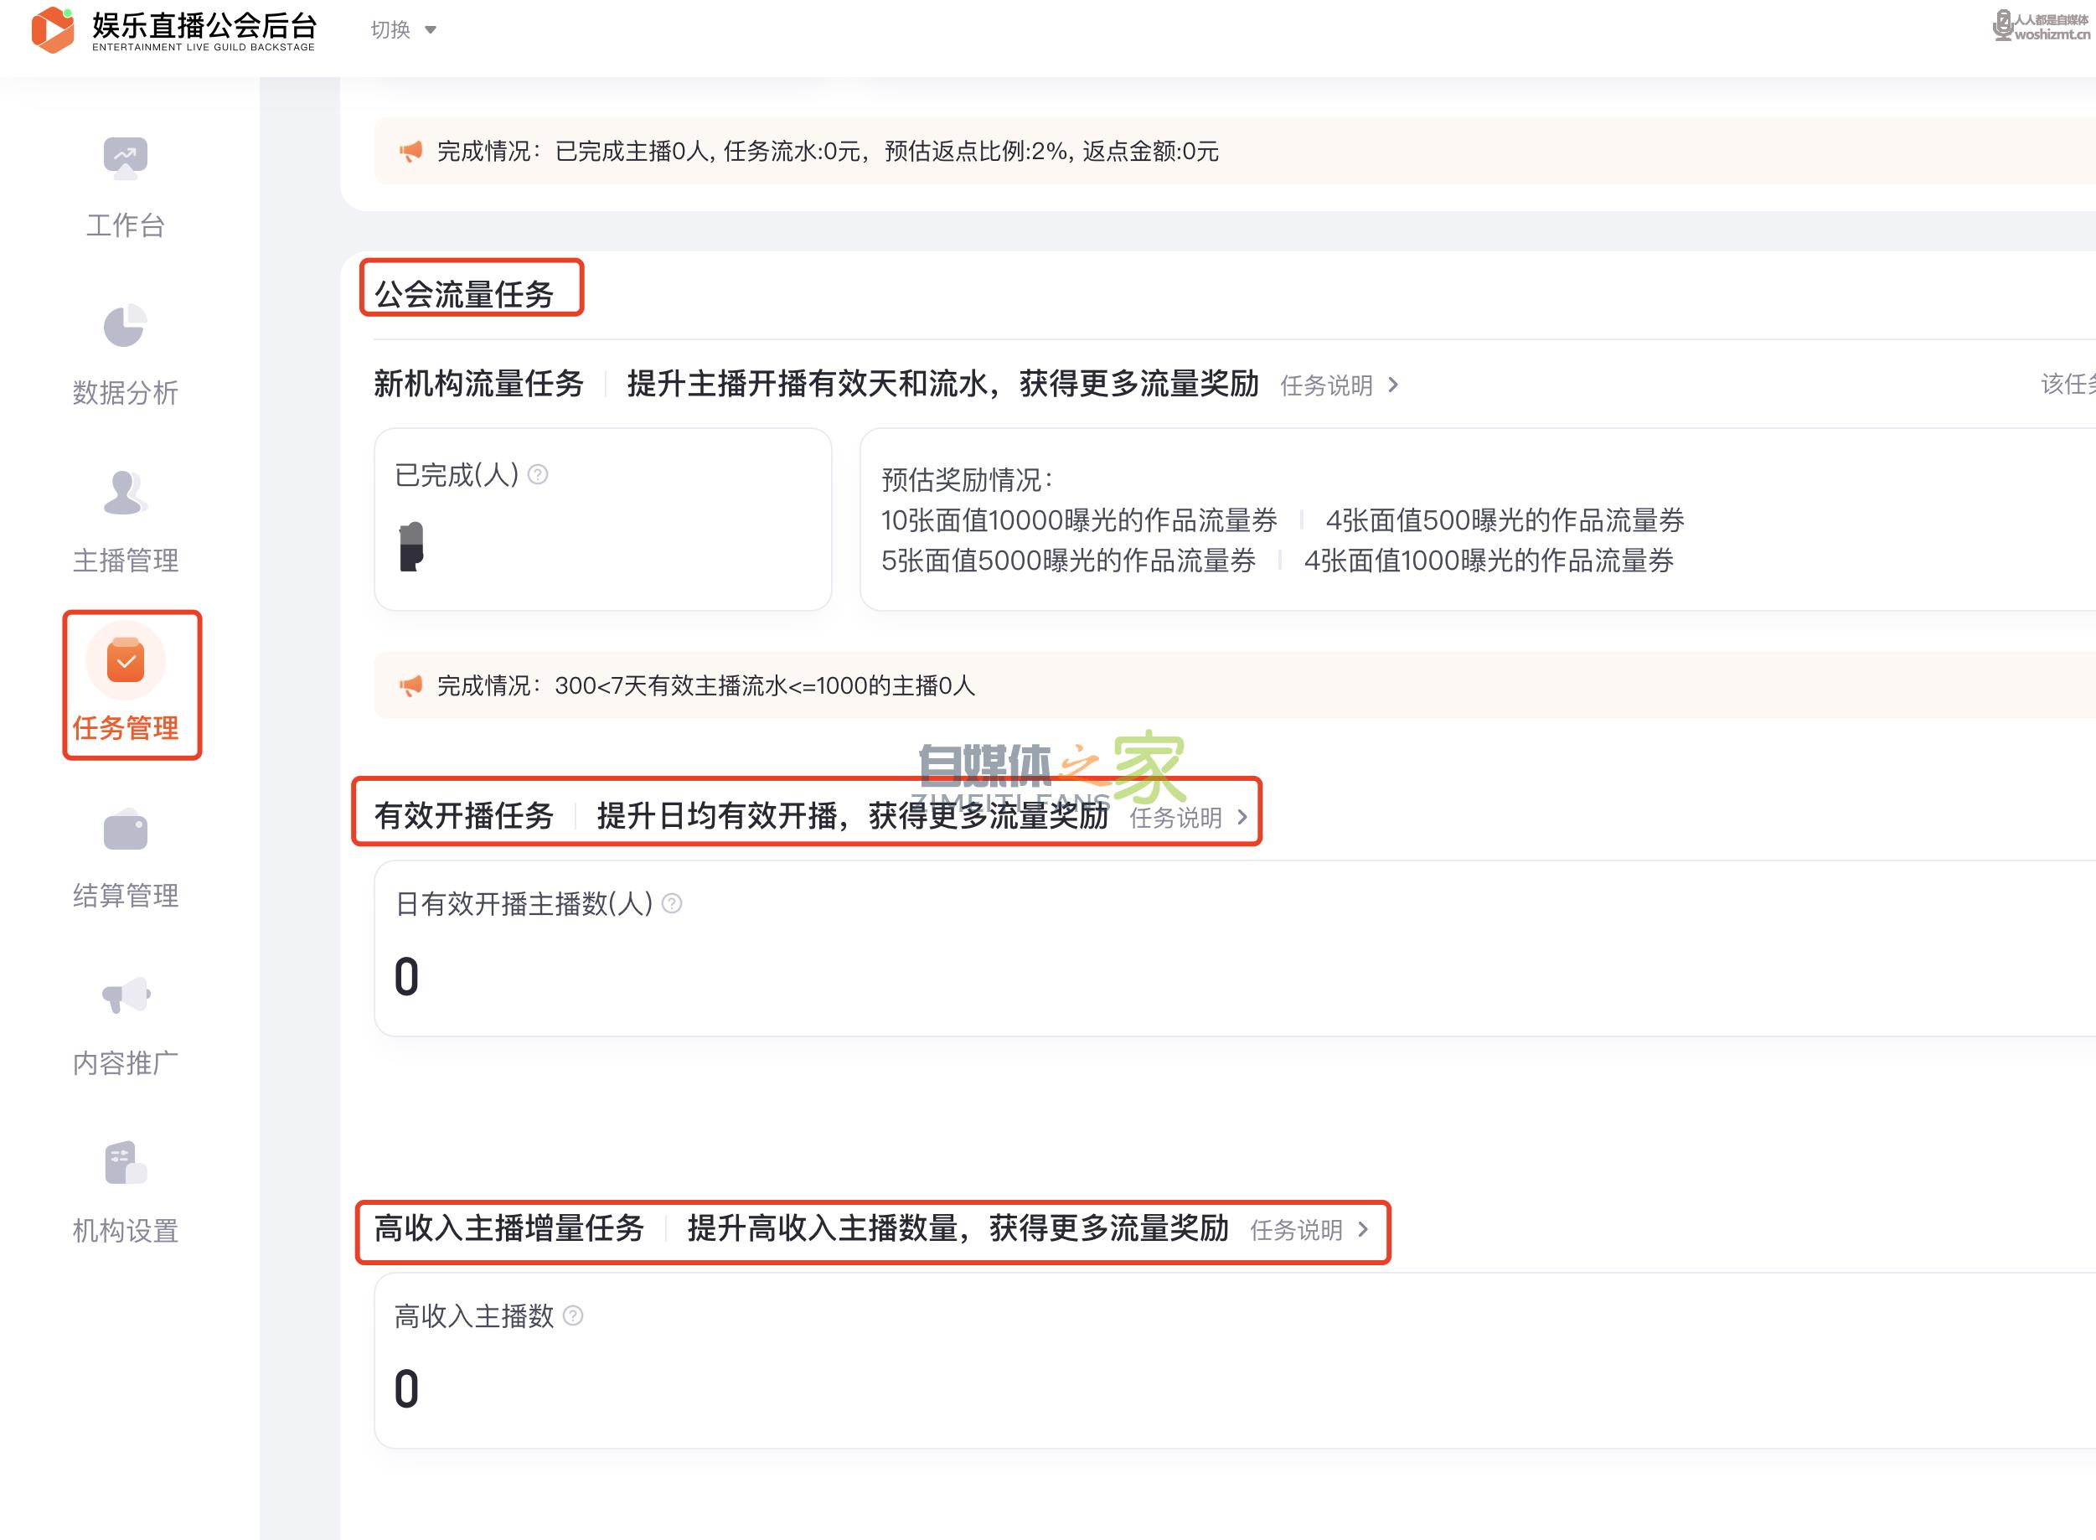Open the 机构设置 settings document icon
This screenshot has width=2096, height=1540.
[x=125, y=1164]
